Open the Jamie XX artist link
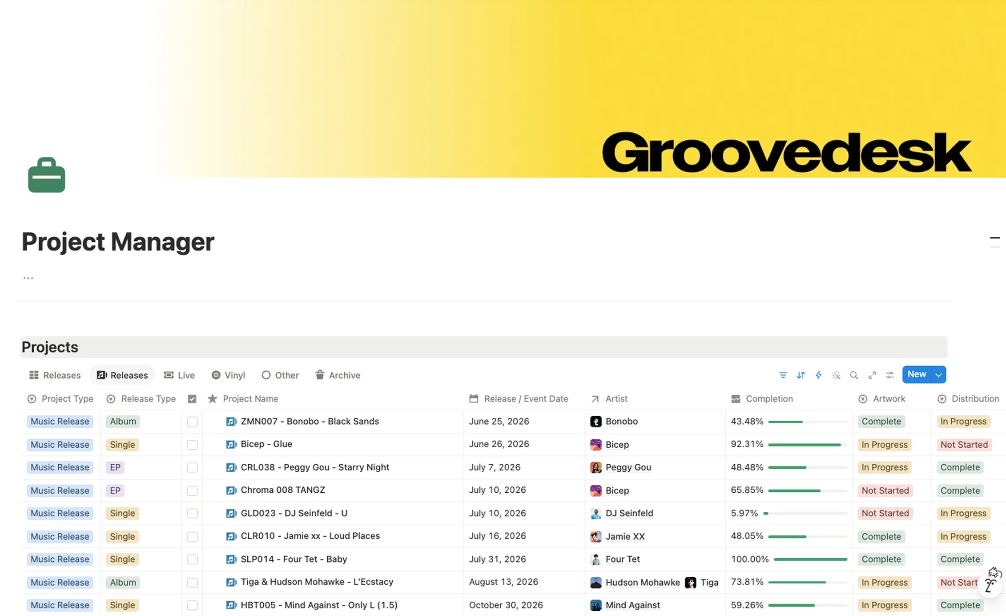This screenshot has width=1006, height=616. tap(625, 537)
